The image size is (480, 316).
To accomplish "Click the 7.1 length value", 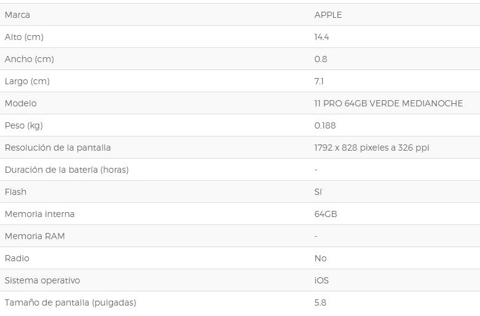I will [x=319, y=81].
